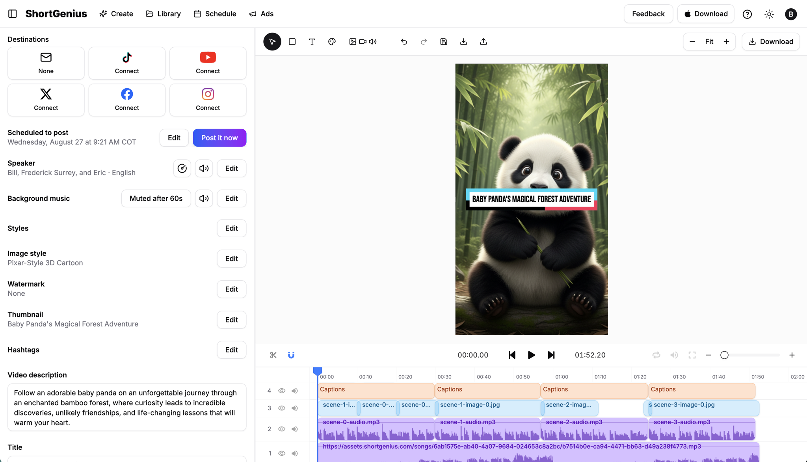Click the undo arrow icon
Viewport: 807px width, 462px height.
coord(404,42)
